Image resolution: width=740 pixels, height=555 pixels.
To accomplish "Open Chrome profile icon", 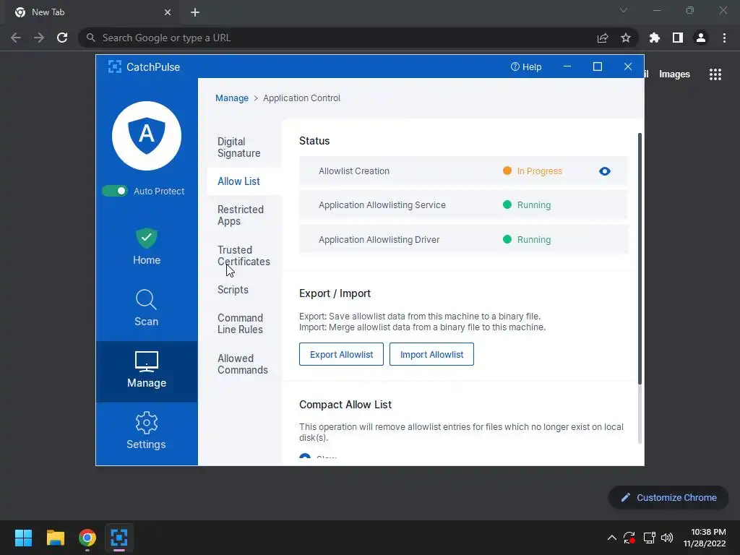I will click(701, 38).
